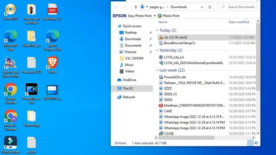Select Network in the navigation pane
Image resolution: width=276 pixels, height=155 pixels.
point(129,97)
